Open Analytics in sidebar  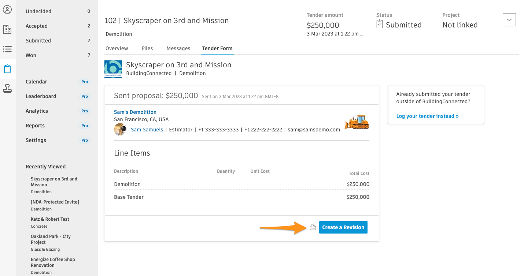click(37, 111)
